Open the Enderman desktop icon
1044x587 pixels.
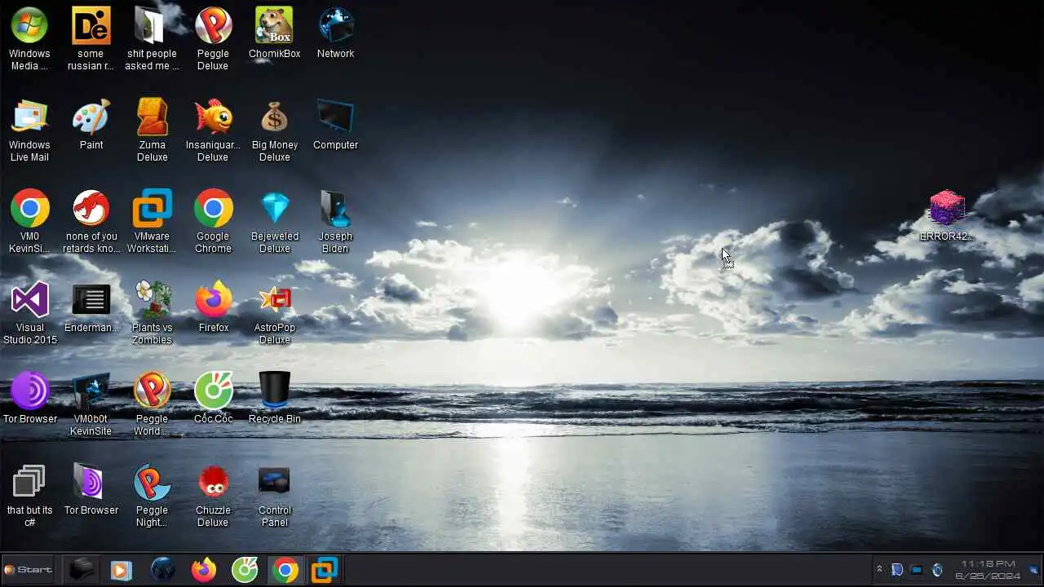tap(91, 307)
